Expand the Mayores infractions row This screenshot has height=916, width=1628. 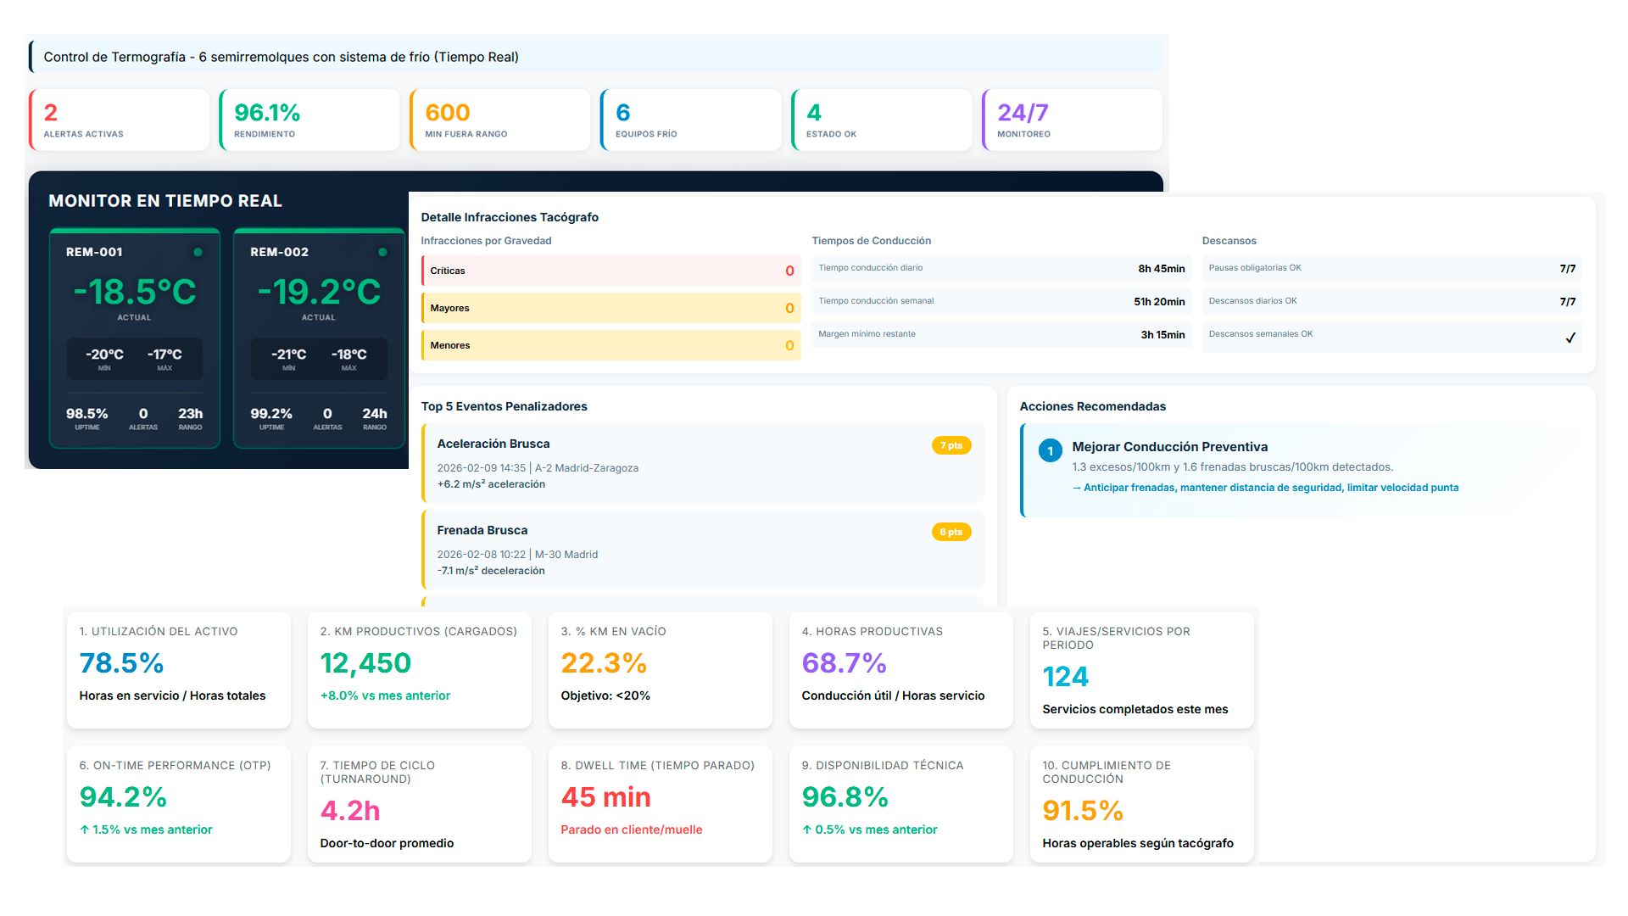coord(611,308)
